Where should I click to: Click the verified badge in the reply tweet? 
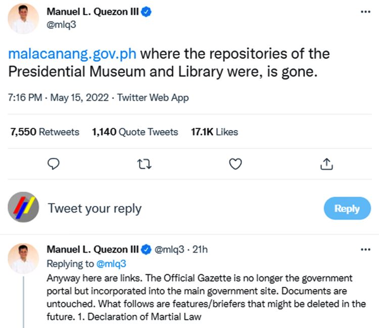147,249
